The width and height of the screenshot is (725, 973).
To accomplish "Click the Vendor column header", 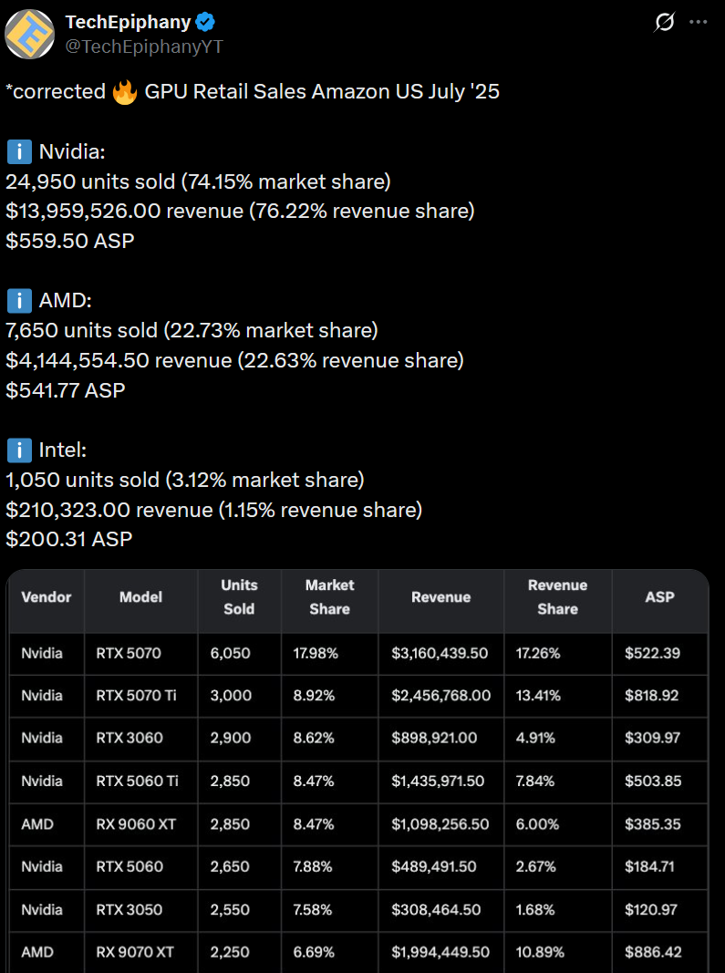I will pos(47,597).
